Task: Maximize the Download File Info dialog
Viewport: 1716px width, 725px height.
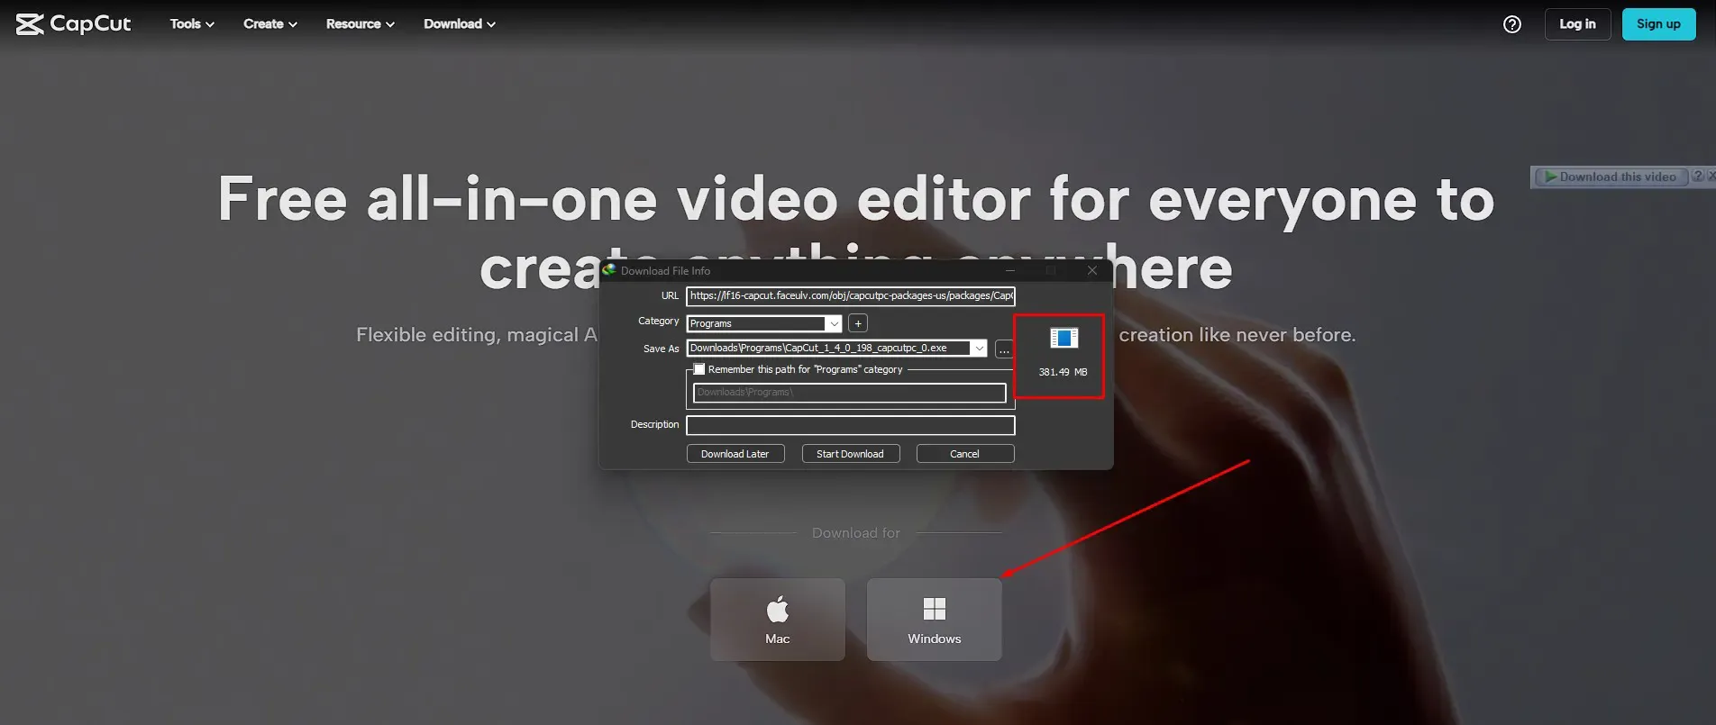Action: point(1051,270)
